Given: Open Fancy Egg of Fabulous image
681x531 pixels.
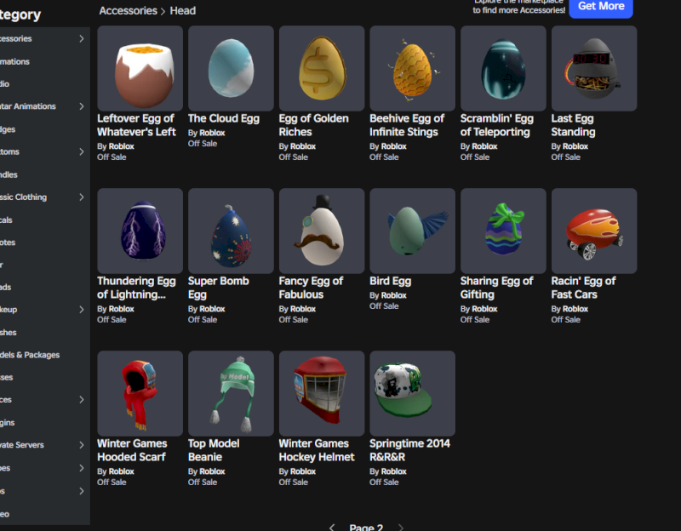Looking at the screenshot, I should pos(322,231).
